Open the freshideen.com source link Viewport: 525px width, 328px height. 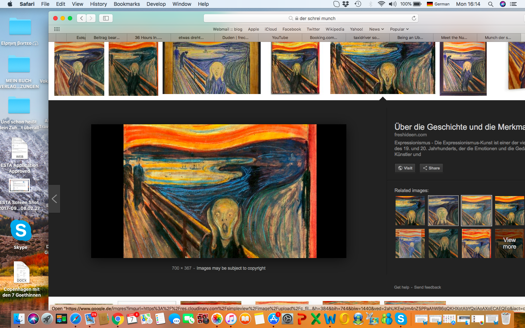tap(411, 135)
